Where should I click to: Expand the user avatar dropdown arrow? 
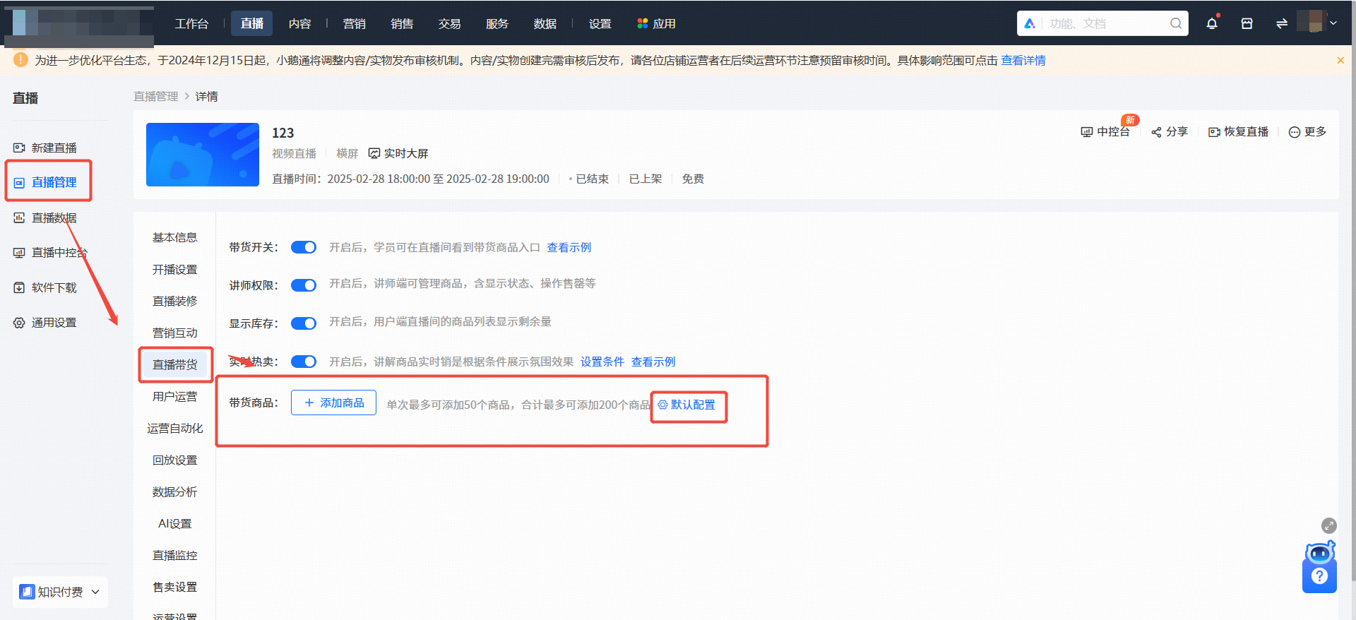coord(1333,23)
